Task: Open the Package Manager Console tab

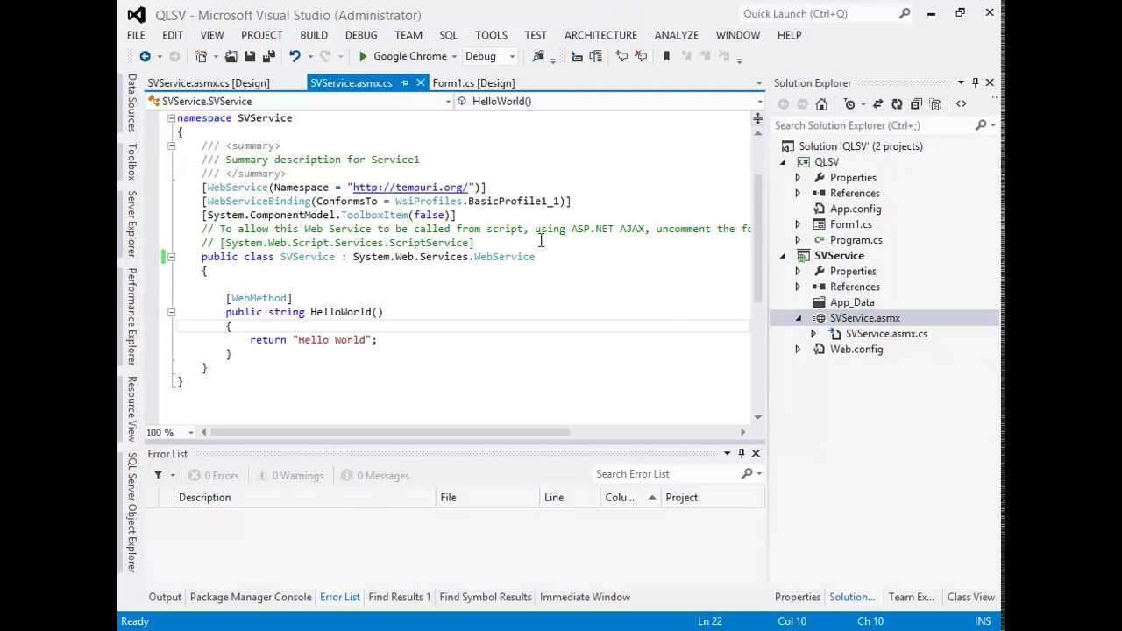Action: coord(251,597)
